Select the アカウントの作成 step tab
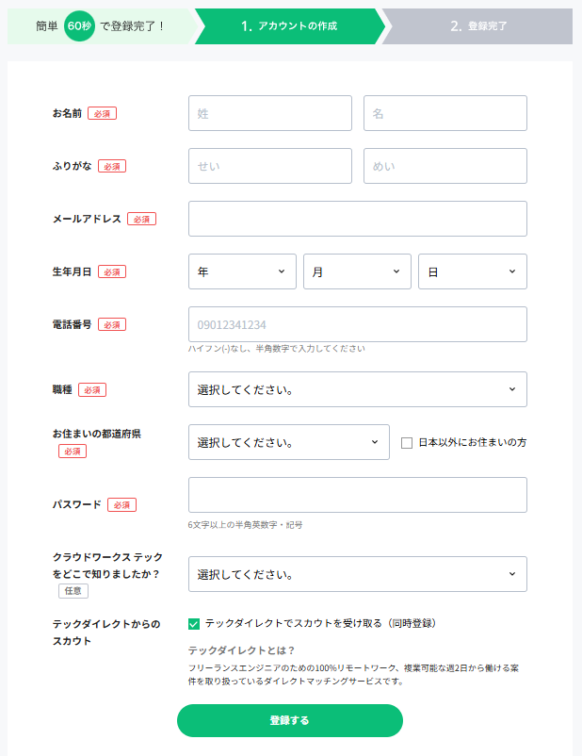Screen dimensions: 582x756 tap(288, 26)
